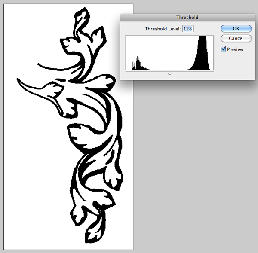The image size is (258, 253).
Task: Click the black floral artwork on canvas
Action: [70, 125]
